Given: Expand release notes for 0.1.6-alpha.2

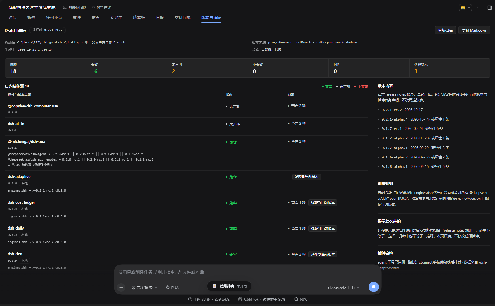Looking at the screenshot, I should pos(413,157).
